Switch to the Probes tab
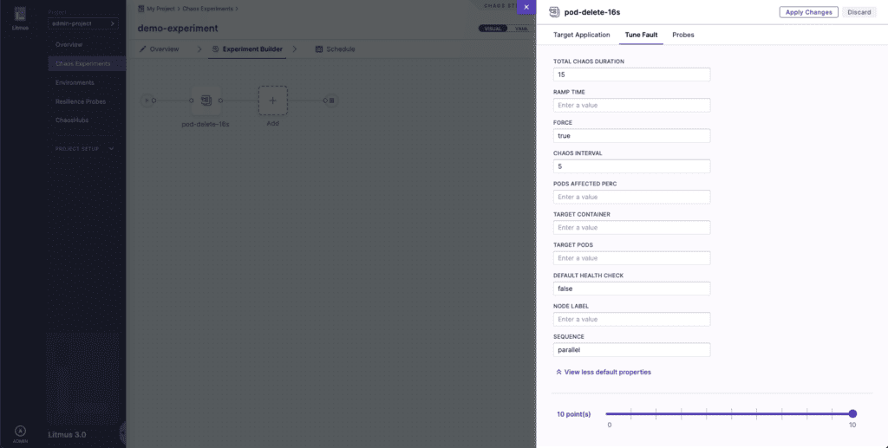The height and width of the screenshot is (448, 888). (682, 35)
